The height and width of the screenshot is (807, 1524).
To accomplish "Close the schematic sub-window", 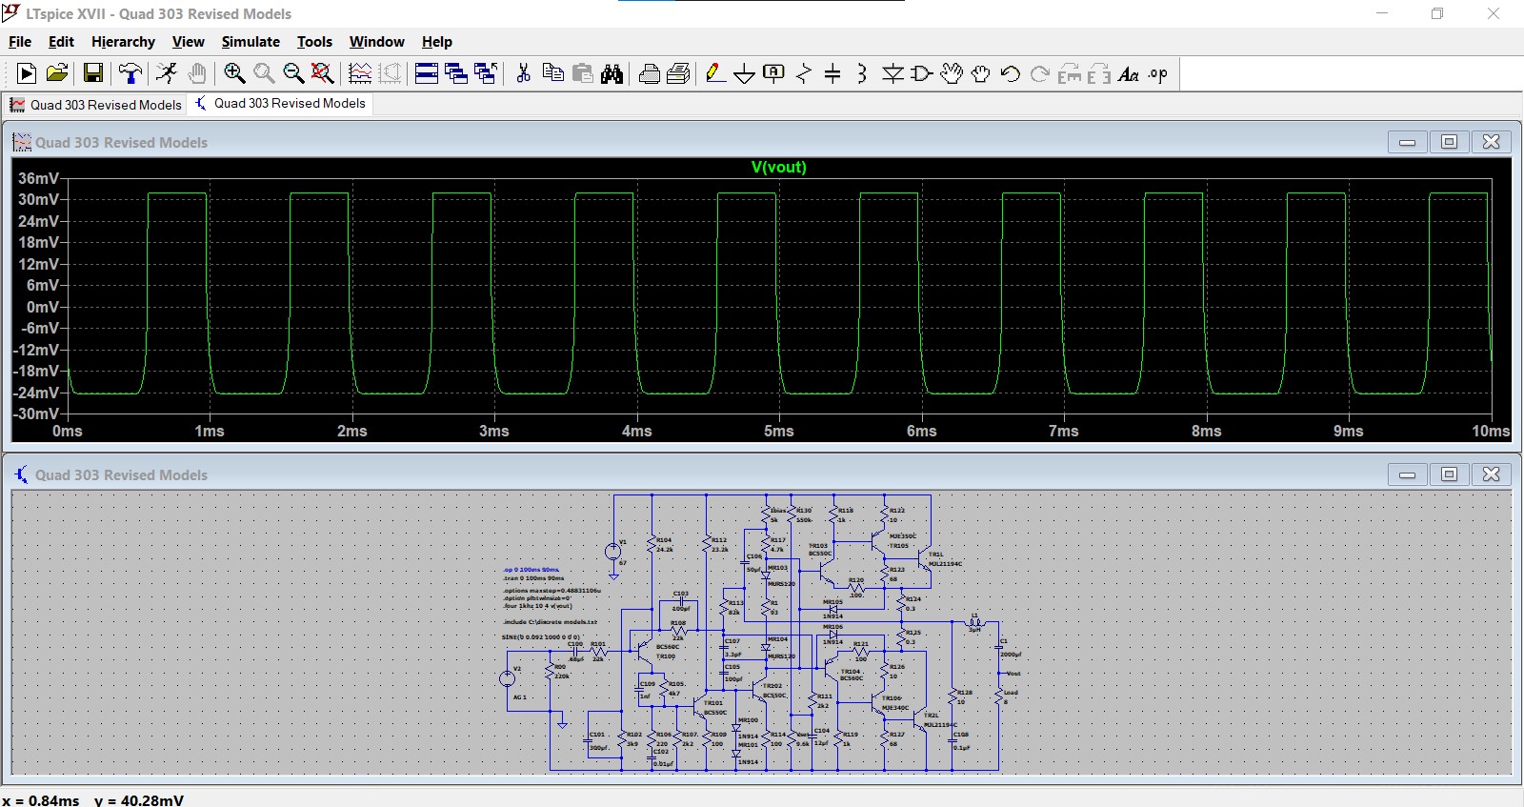I will [x=1492, y=474].
